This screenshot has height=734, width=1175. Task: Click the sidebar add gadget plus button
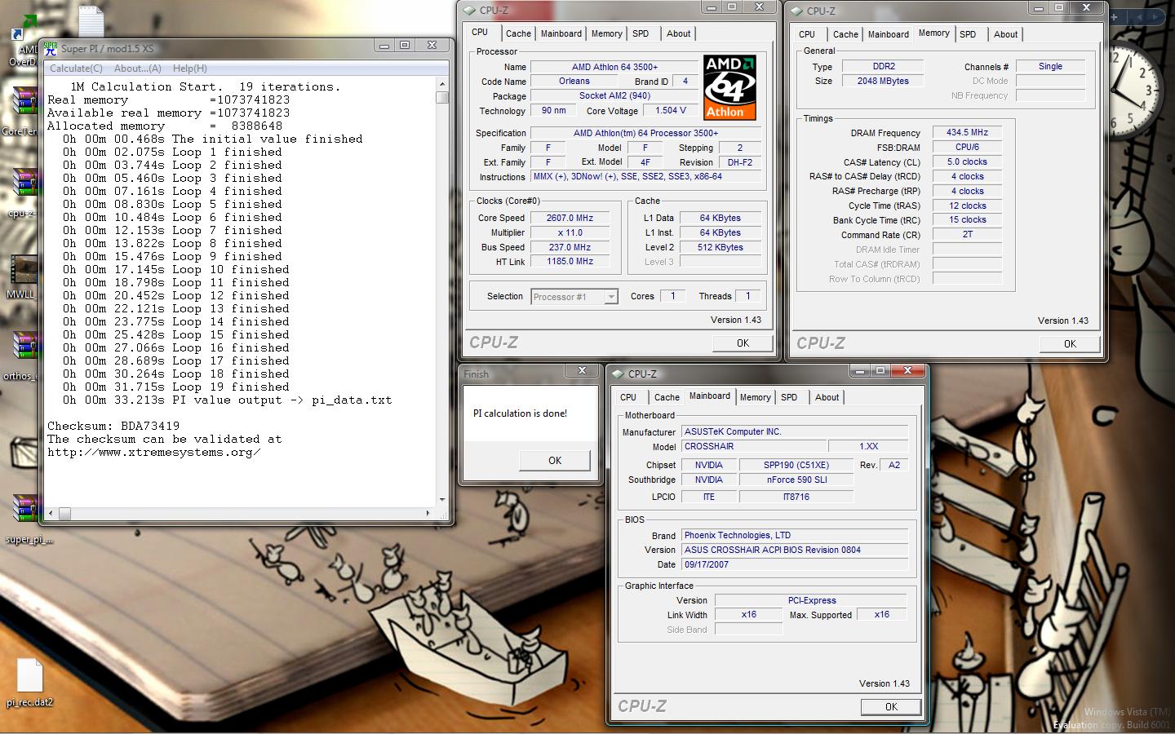(1114, 16)
